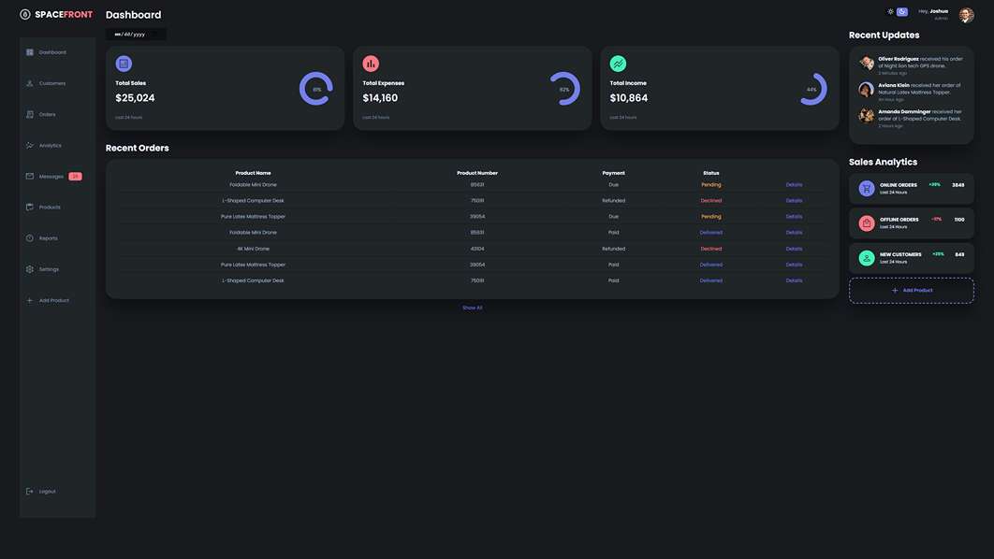
Task: Click the New Customers analytics card label
Action: pyautogui.click(x=900, y=254)
